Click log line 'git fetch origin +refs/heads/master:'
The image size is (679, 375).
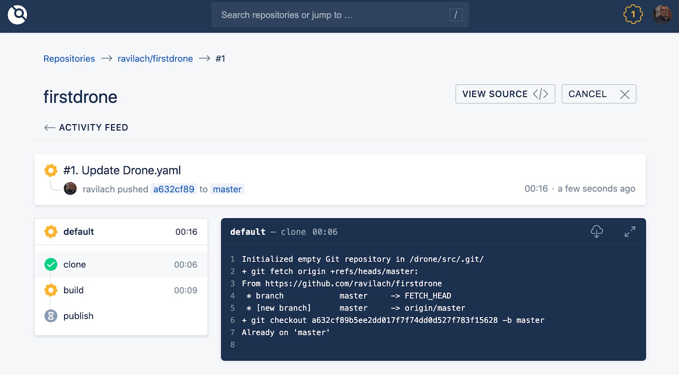coord(330,271)
